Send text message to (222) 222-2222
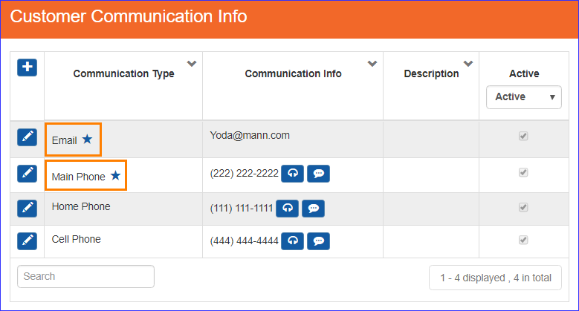Screen dimensions: 579x311 click(318, 174)
